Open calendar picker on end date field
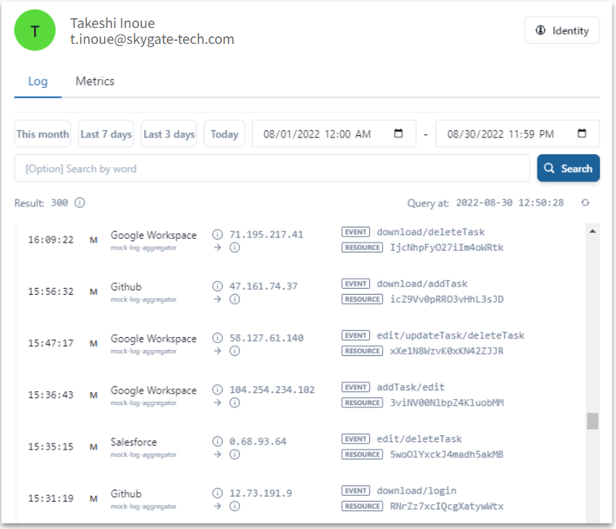 coord(582,134)
